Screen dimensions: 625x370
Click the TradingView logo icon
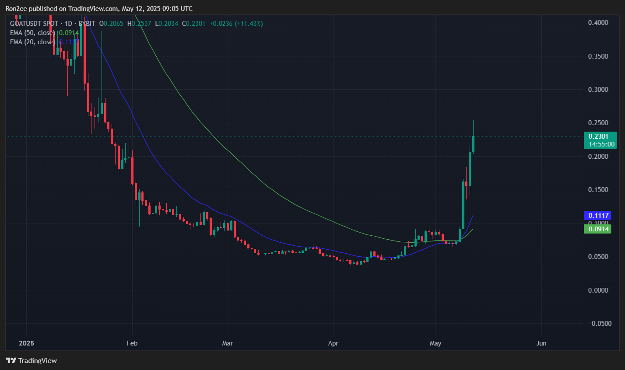pyautogui.click(x=10, y=360)
